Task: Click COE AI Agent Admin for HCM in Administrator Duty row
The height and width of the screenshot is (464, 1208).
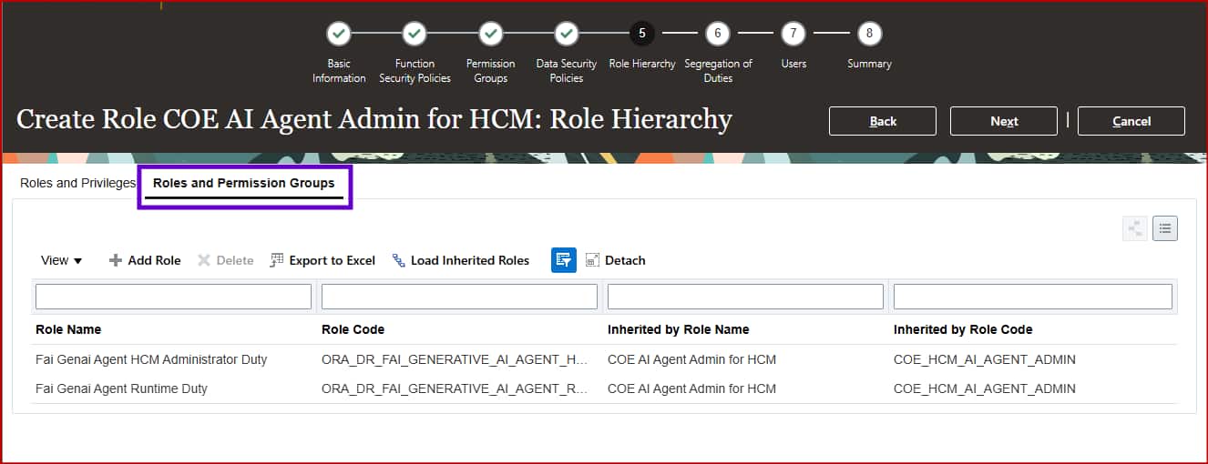Action: coord(691,359)
